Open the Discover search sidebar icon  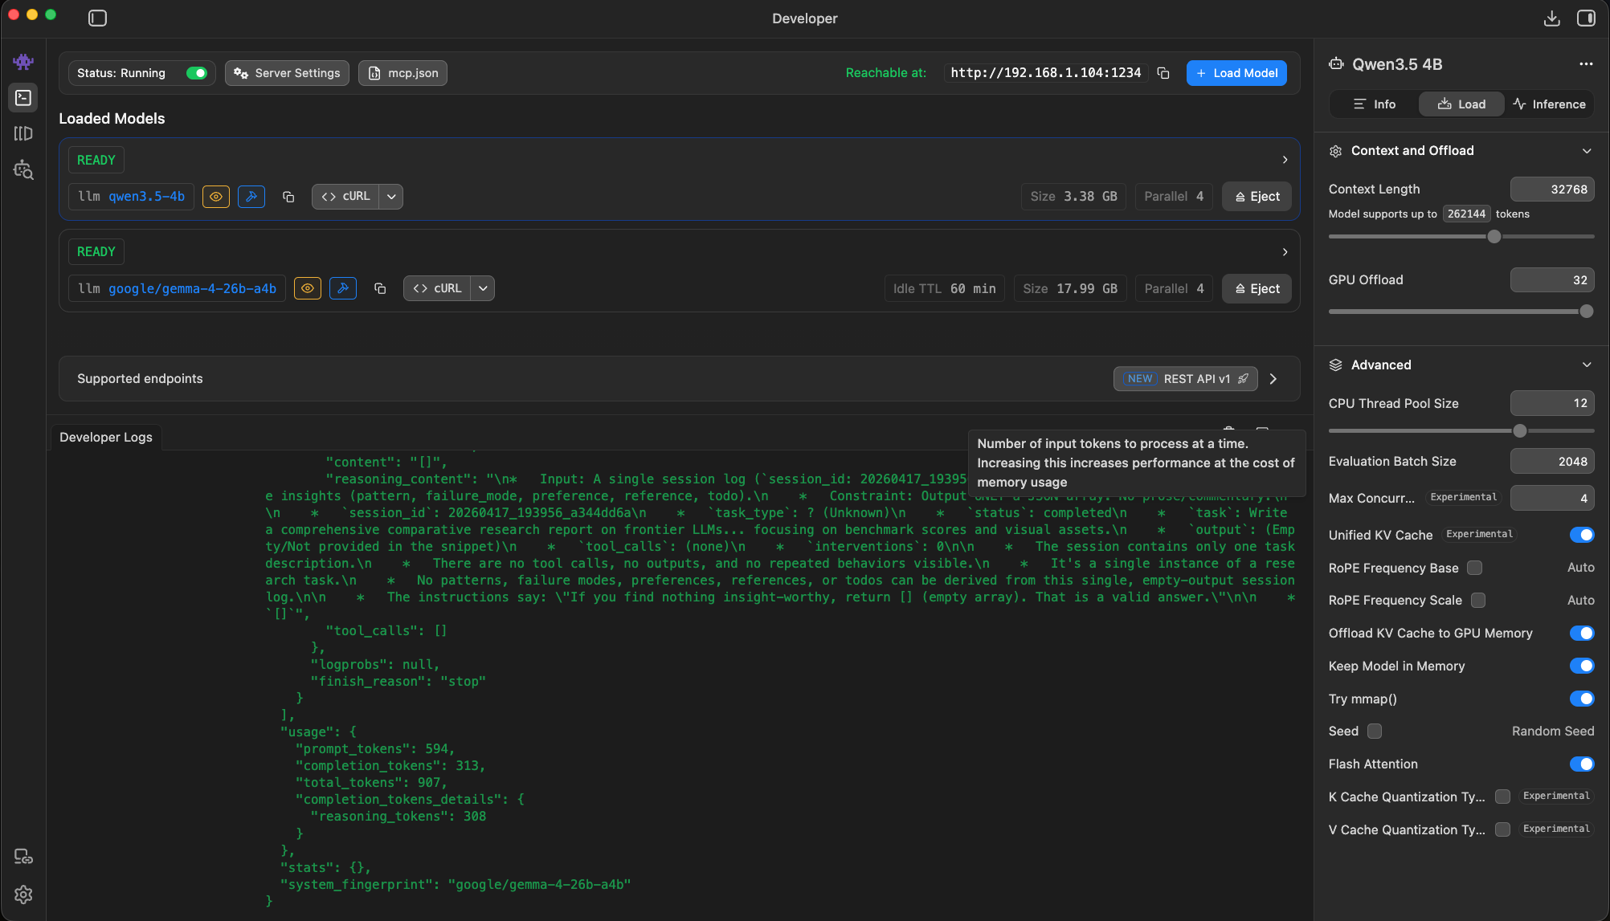(x=23, y=169)
